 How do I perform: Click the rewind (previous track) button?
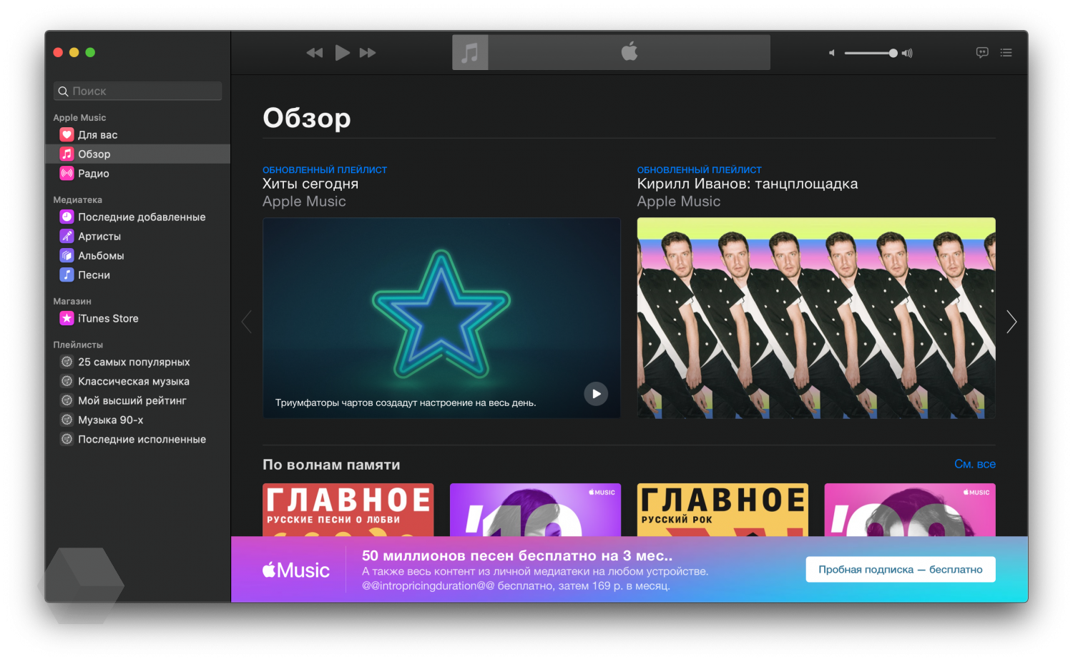(315, 53)
